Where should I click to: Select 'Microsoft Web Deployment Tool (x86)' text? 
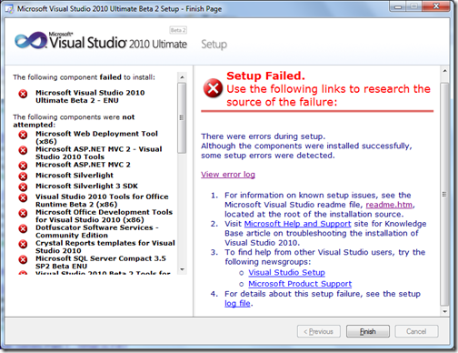click(96, 137)
